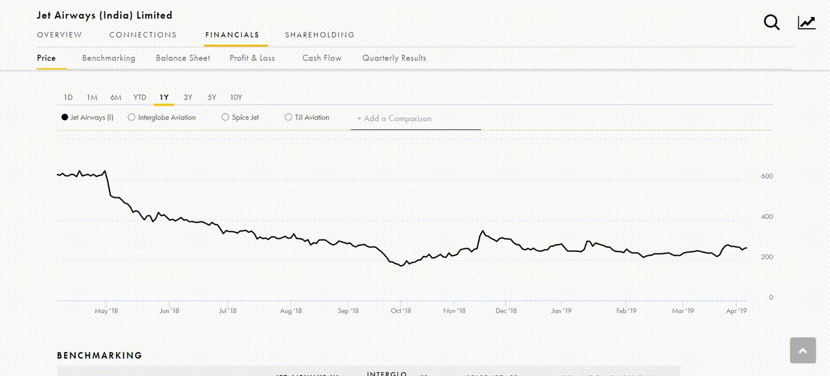Toggle TJI Aviation comparison series

tap(288, 117)
